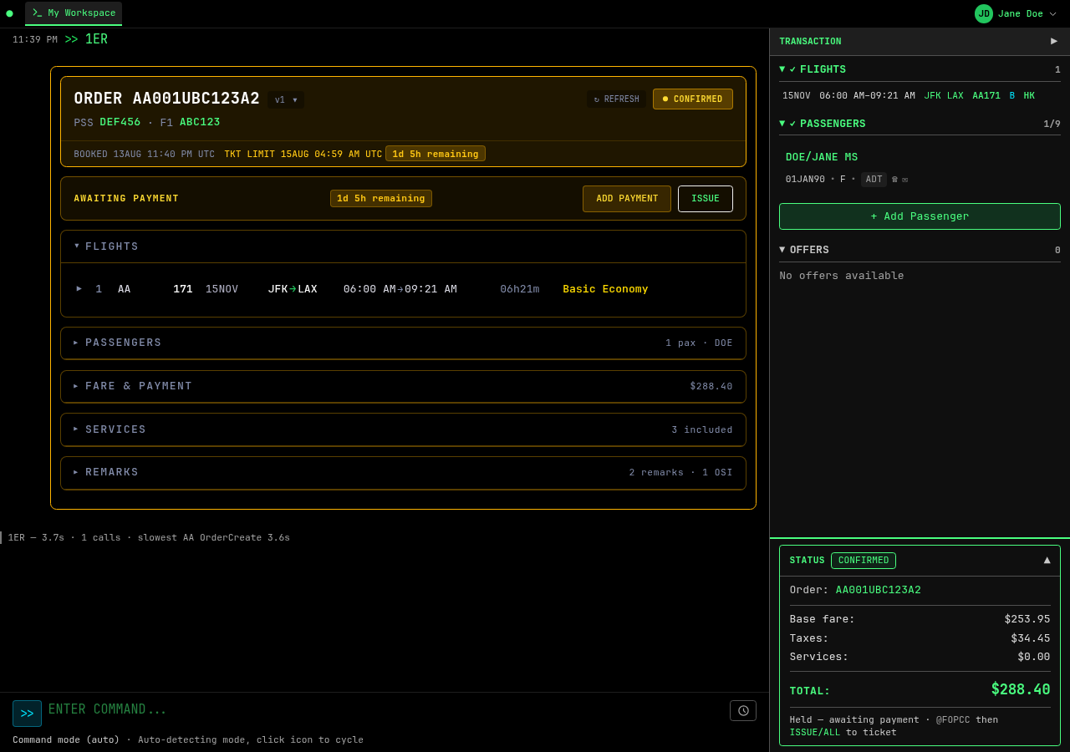1070x752 pixels.
Task: Click the passenger email icon
Action: pyautogui.click(x=904, y=180)
